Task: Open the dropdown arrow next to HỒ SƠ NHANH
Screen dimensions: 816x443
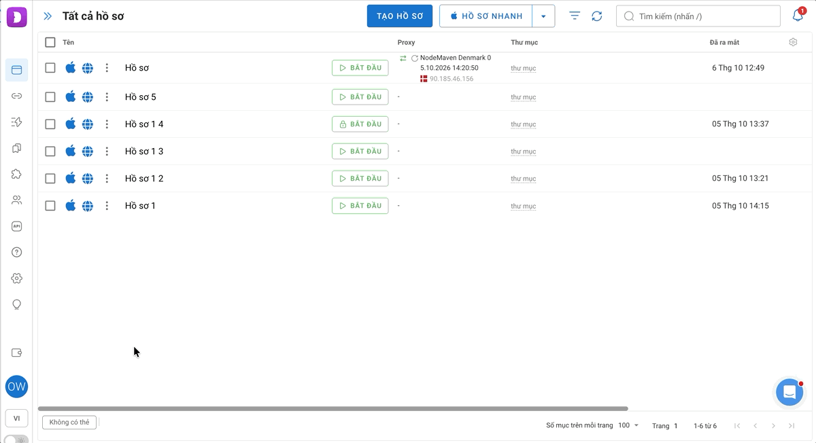Action: (543, 16)
